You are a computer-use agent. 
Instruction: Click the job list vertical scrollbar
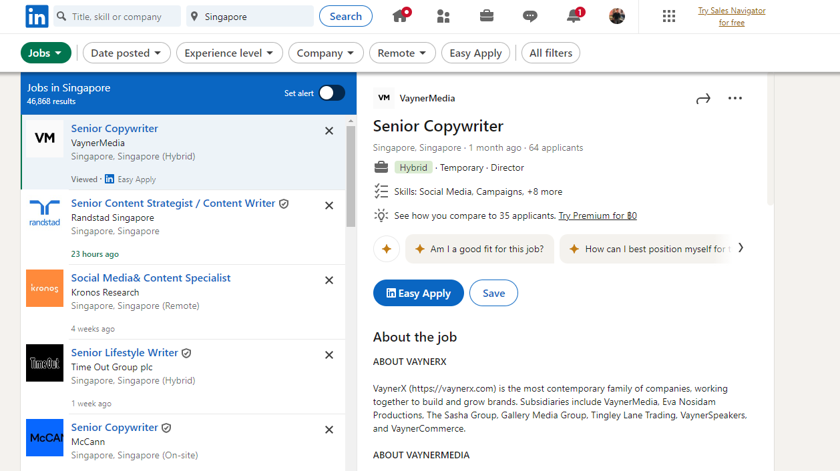click(x=351, y=176)
